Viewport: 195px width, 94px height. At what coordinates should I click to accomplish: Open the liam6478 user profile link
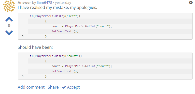click(44, 3)
